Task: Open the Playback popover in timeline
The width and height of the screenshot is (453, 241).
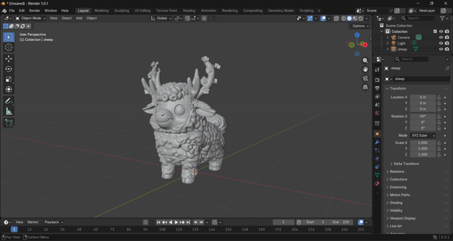Action: (53, 222)
